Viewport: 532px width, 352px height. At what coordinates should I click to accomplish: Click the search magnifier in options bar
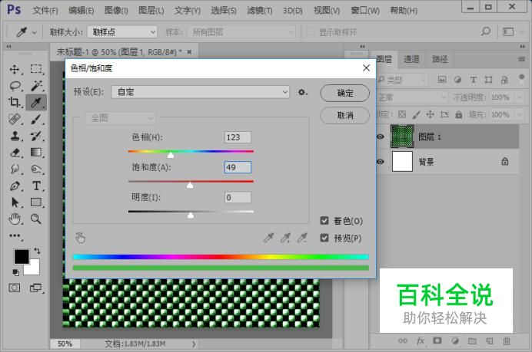486,31
